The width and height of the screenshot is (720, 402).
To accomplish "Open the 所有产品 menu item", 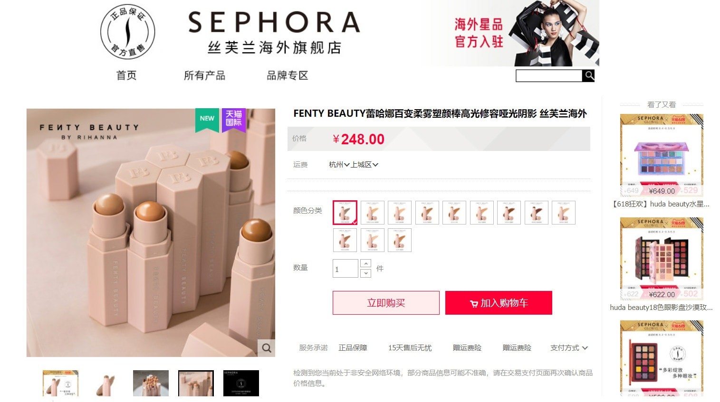I will click(204, 75).
